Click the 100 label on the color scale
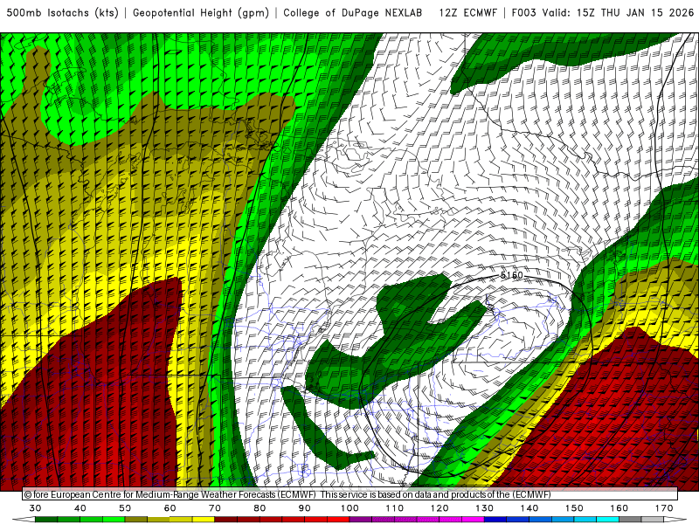 349,508
